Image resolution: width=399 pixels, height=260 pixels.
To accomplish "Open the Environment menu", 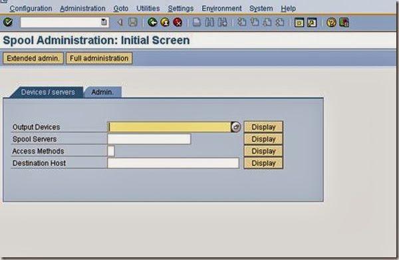I will pos(221,9).
